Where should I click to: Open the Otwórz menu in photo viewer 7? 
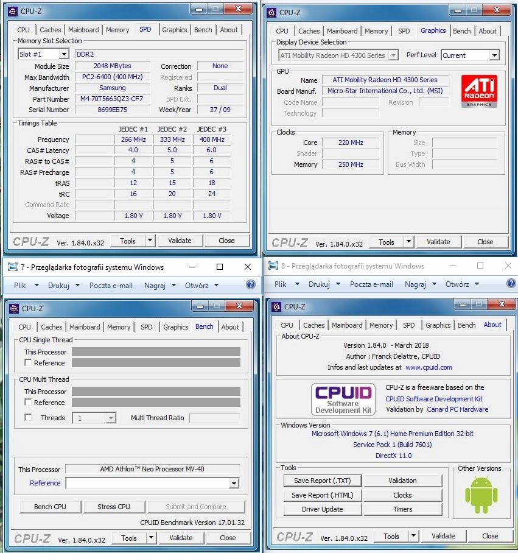point(202,285)
